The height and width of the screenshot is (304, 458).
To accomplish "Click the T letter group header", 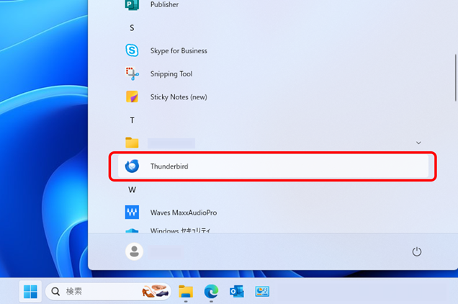I will click(x=132, y=120).
